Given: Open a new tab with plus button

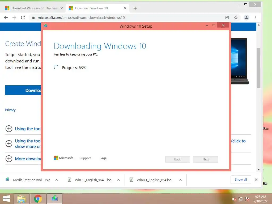Looking at the screenshot, I should coord(135,8).
